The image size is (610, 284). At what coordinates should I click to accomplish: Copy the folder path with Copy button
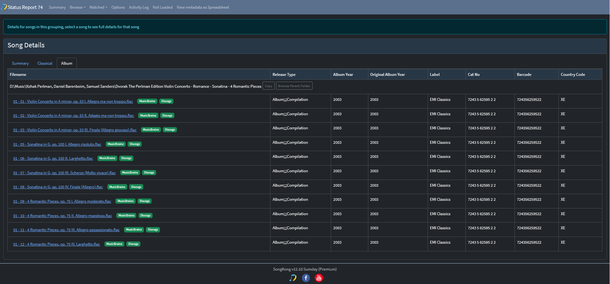[269, 86]
